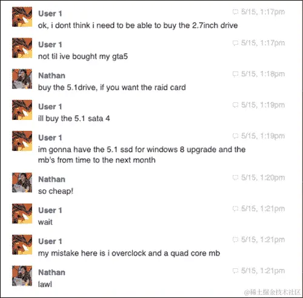Screen dimensions: 303x298
Task: Click Nathan's name above raid card message
Action: pyautogui.click(x=52, y=76)
